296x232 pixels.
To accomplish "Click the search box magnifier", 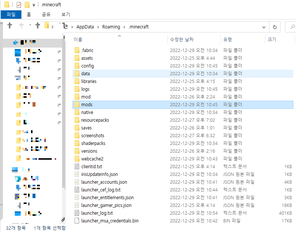I will pos(292,27).
